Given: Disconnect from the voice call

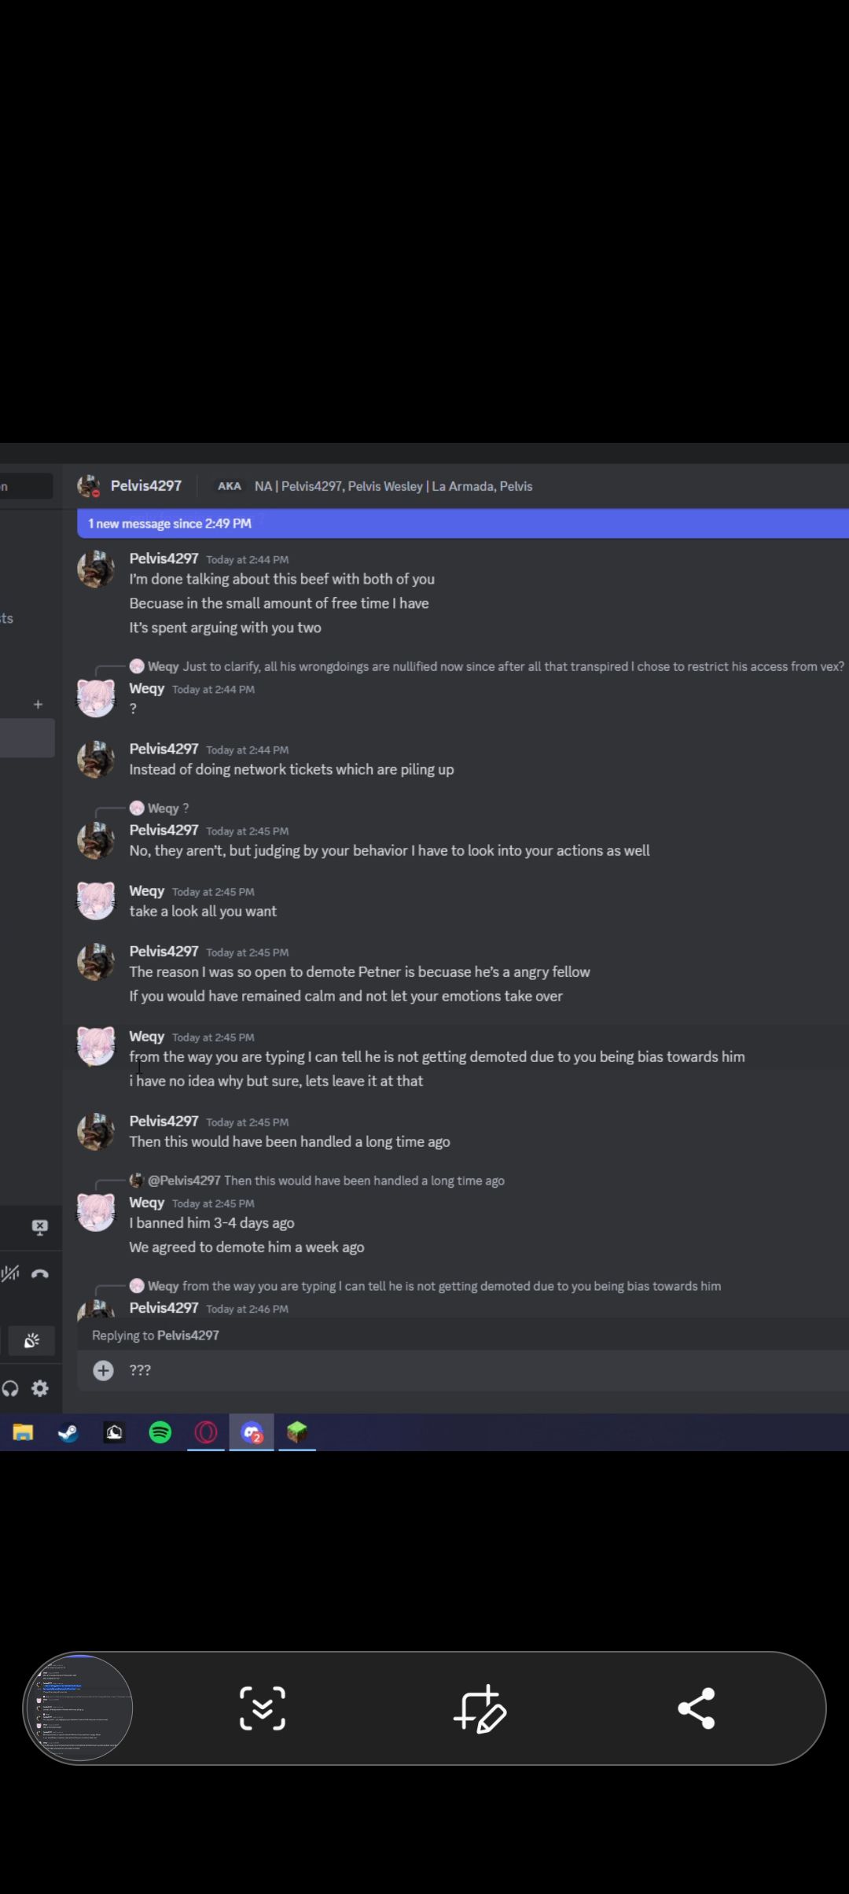Looking at the screenshot, I should click(40, 1273).
